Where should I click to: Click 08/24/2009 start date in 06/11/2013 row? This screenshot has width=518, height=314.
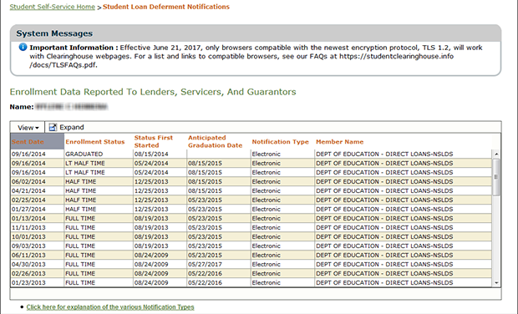tap(160, 256)
